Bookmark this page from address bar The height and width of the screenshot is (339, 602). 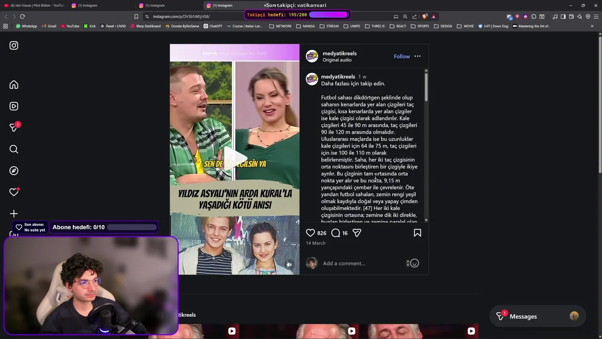point(136,16)
